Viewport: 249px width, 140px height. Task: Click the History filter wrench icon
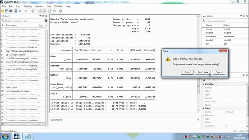[x=3, y=21]
